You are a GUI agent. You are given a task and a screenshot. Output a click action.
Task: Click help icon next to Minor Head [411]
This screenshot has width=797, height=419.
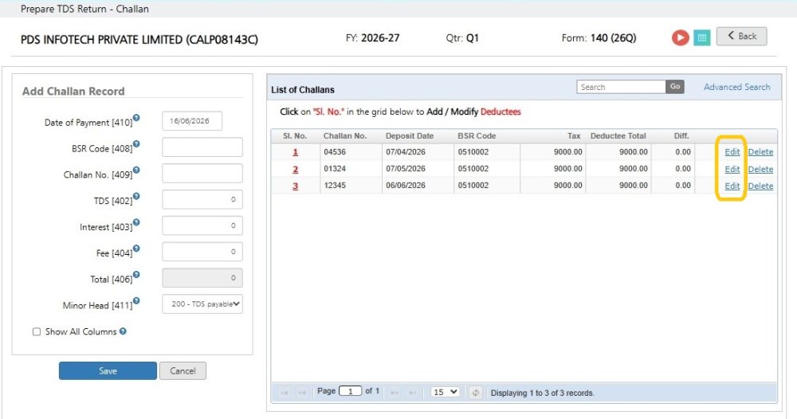tap(136, 300)
